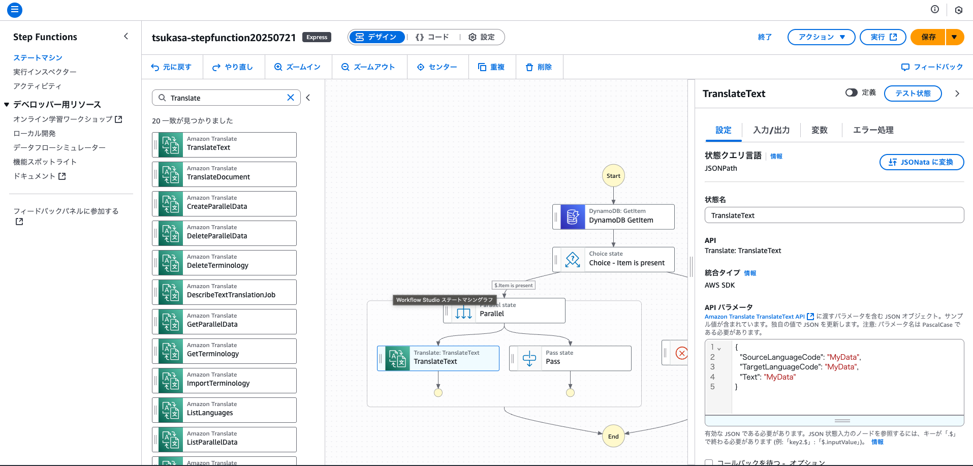Viewport: 973px width, 466px height.
Task: Select the GetTerminology action icon
Action: pyautogui.click(x=171, y=351)
